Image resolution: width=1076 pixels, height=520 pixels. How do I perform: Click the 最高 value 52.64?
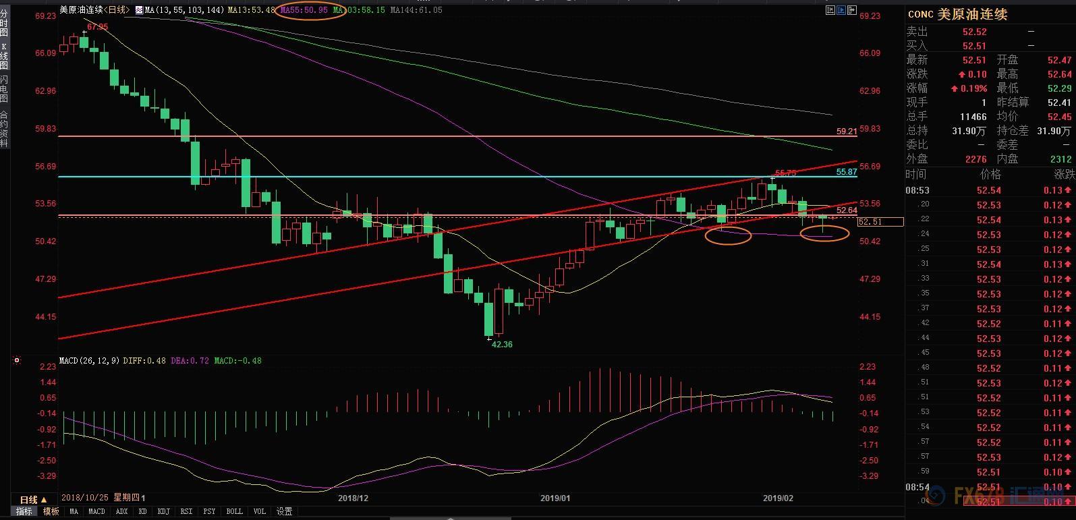1060,74
